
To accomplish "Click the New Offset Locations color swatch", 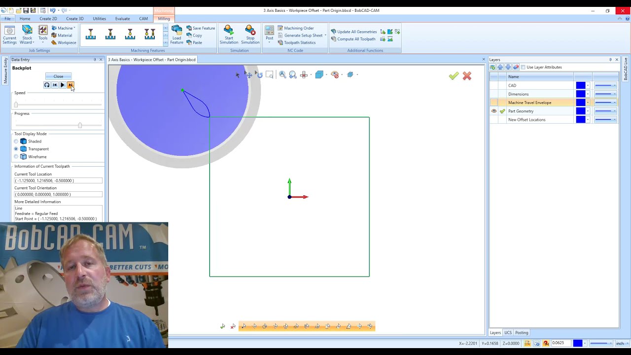I will (580, 120).
